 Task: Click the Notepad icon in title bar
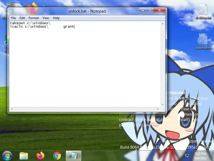point(12,11)
